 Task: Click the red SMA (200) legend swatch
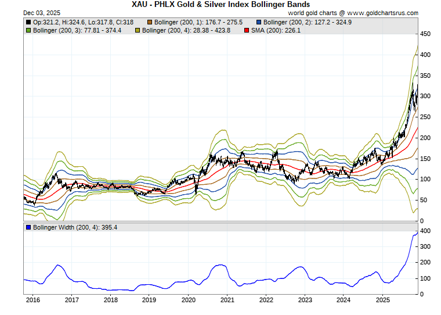pyautogui.click(x=247, y=30)
